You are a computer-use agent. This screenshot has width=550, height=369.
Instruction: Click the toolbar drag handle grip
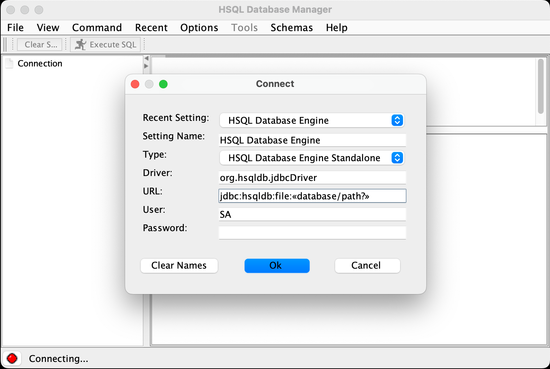pyautogui.click(x=5, y=45)
